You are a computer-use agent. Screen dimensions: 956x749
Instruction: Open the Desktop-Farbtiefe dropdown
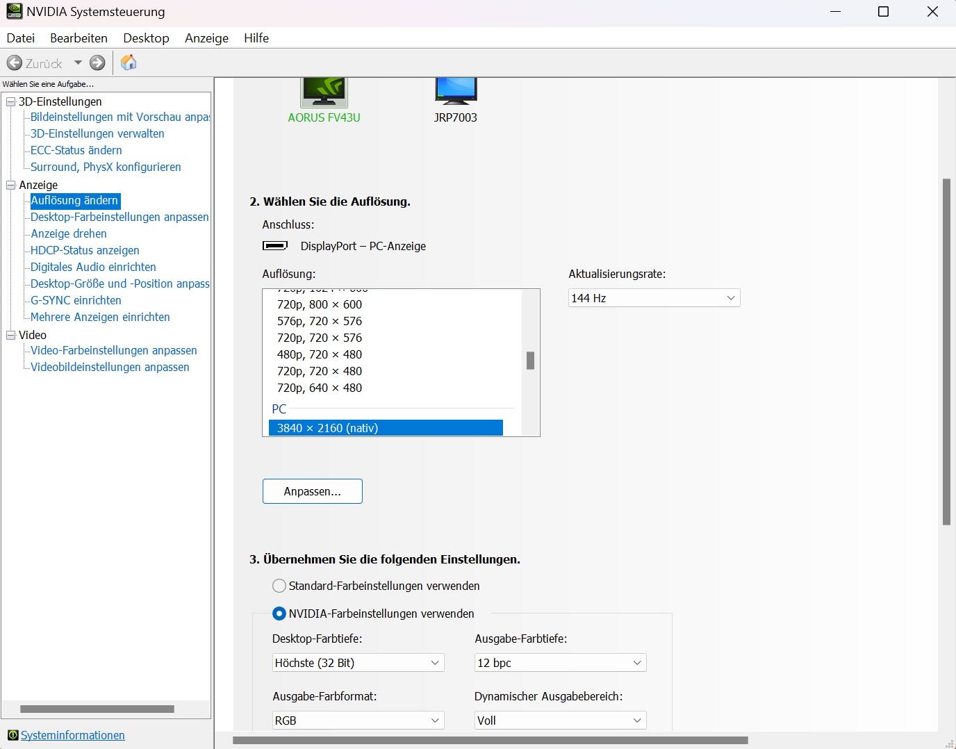pyautogui.click(x=358, y=663)
